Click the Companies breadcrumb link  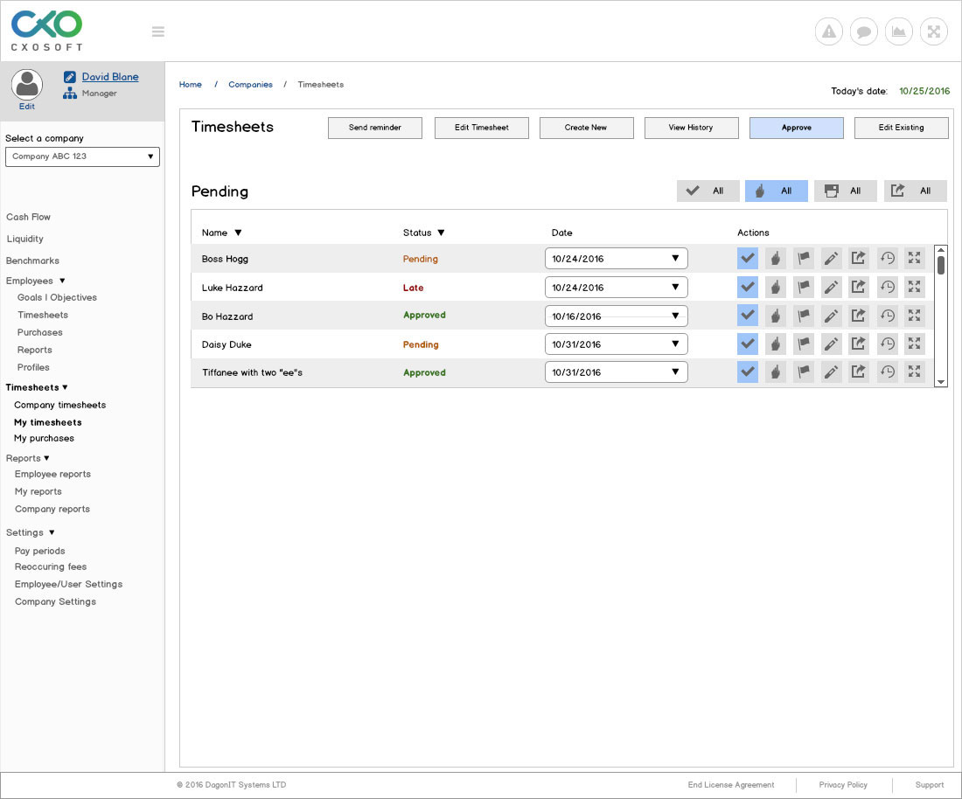click(250, 85)
